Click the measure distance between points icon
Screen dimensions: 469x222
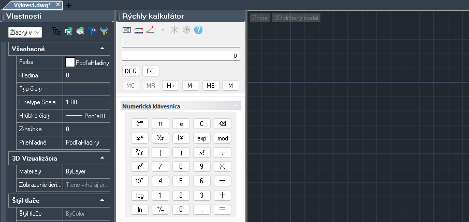138,30
